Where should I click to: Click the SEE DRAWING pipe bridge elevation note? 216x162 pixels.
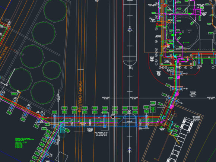[101, 134]
